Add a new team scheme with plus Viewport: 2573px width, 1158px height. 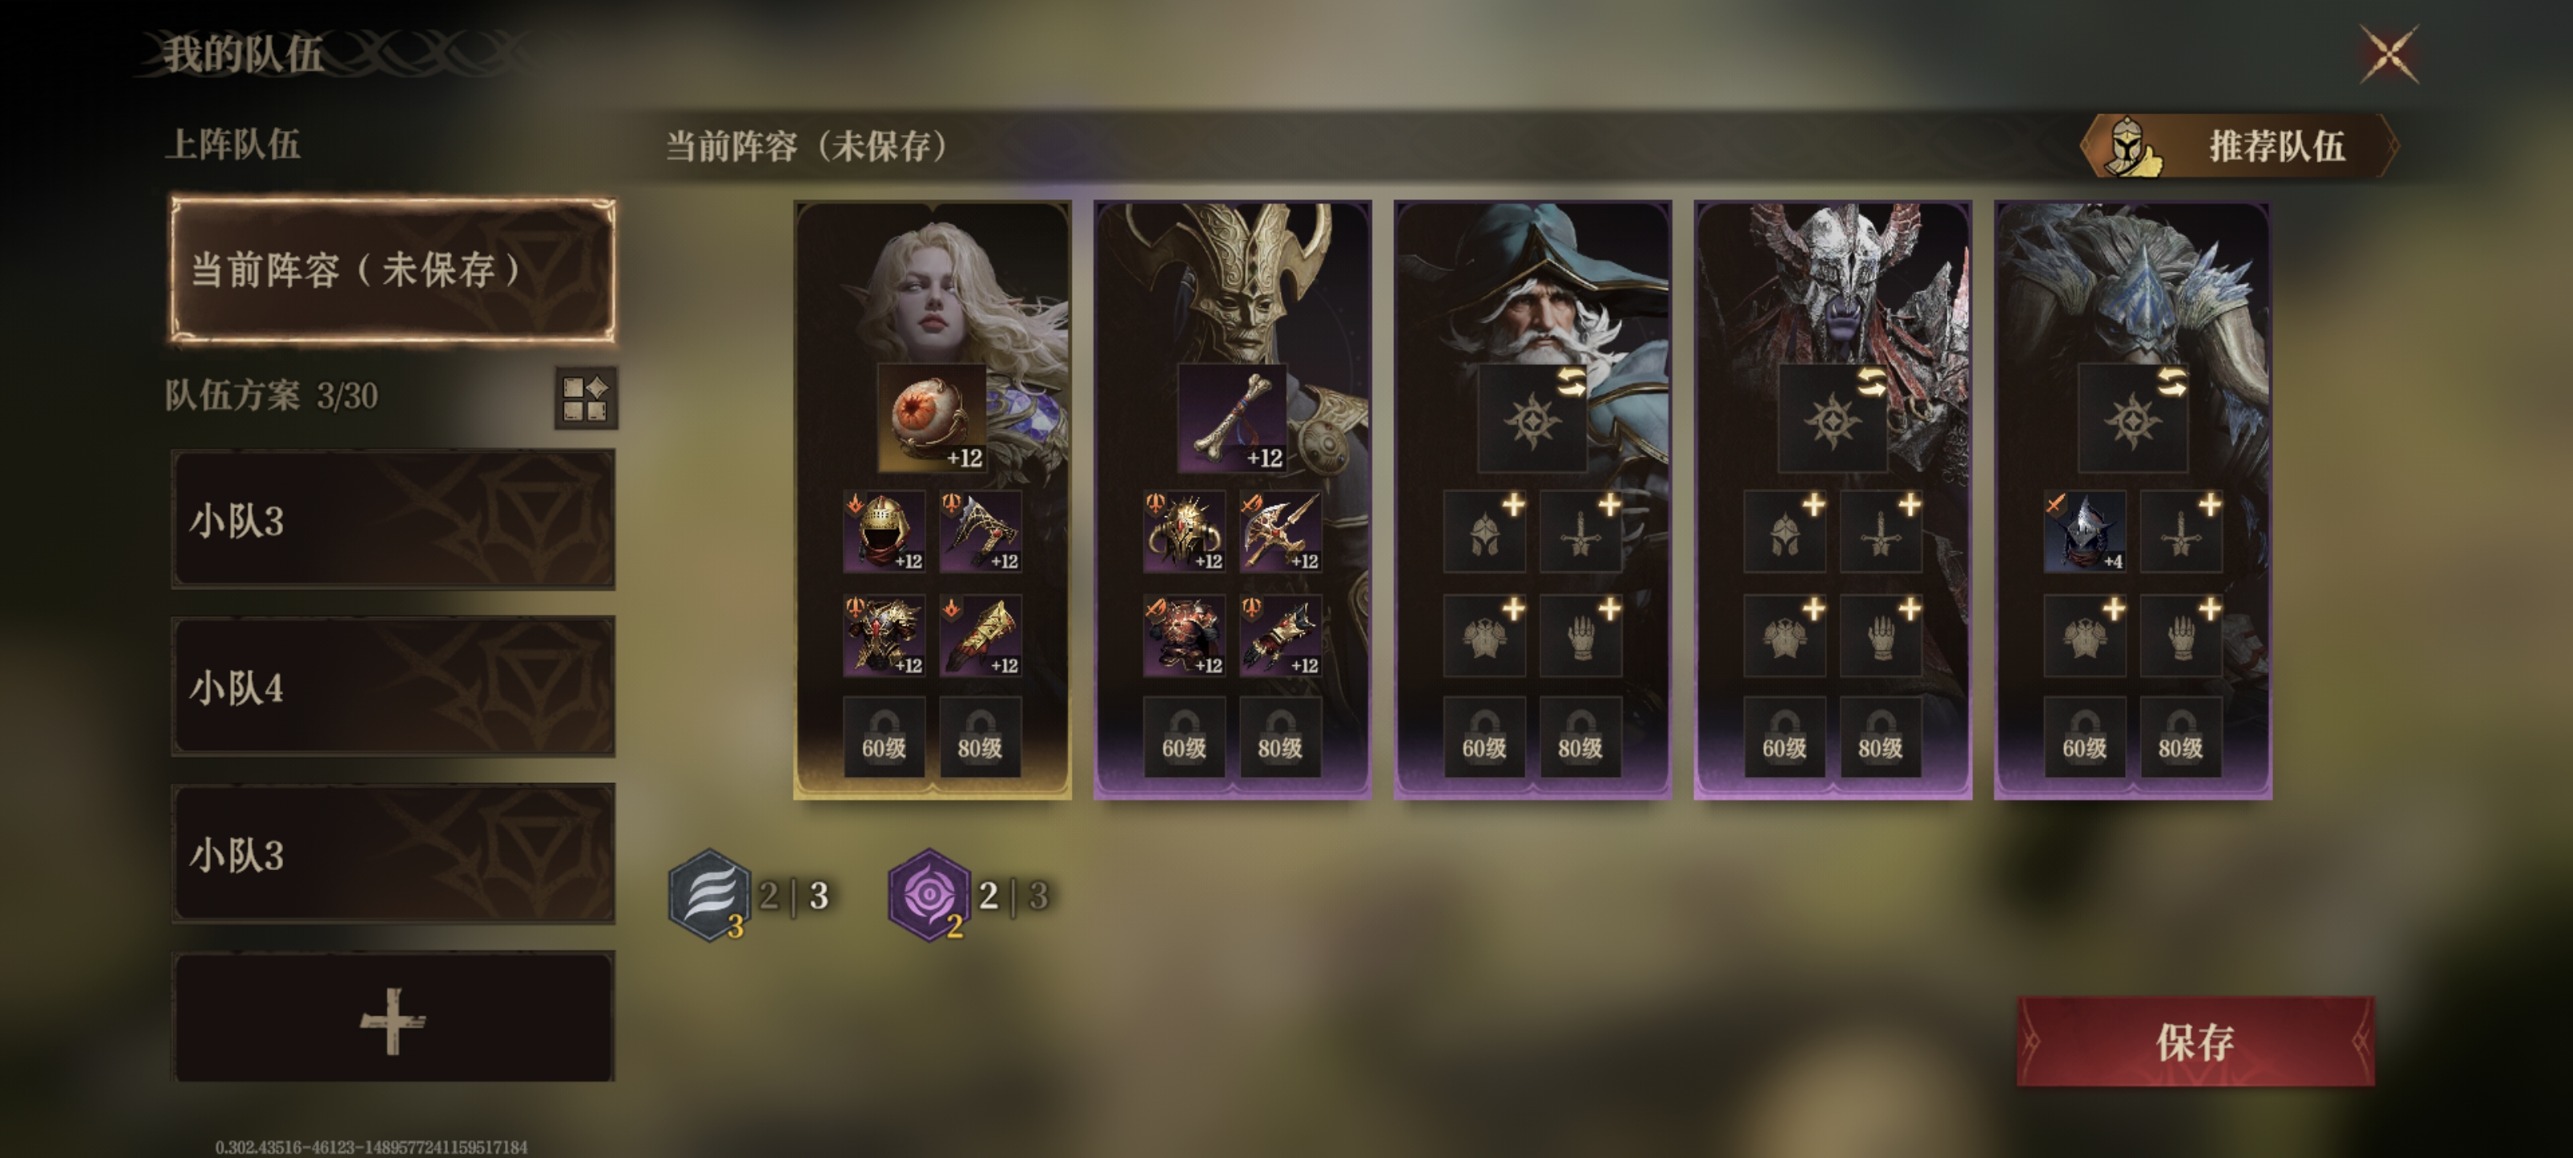click(x=392, y=1017)
